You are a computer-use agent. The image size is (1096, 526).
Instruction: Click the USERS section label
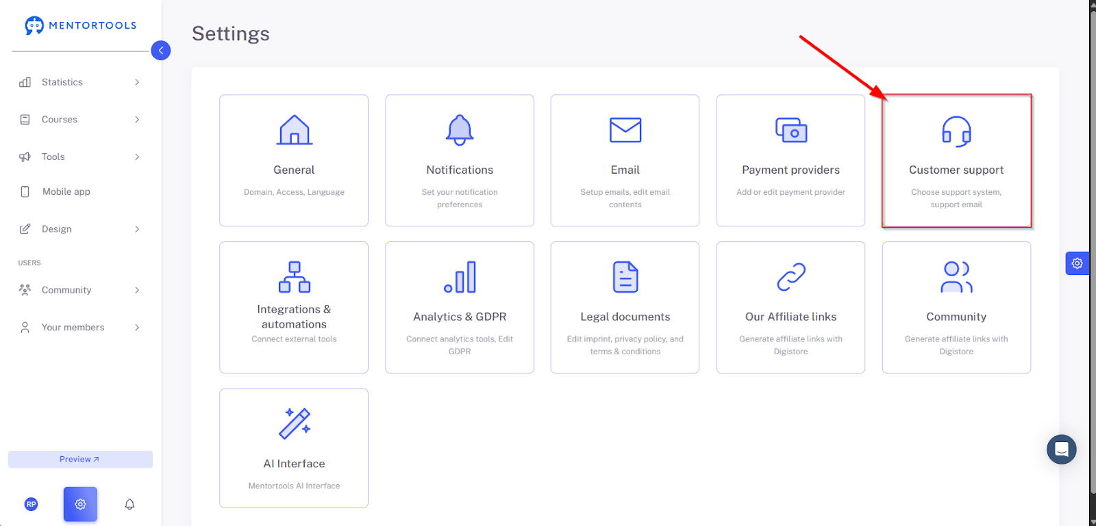click(x=29, y=263)
